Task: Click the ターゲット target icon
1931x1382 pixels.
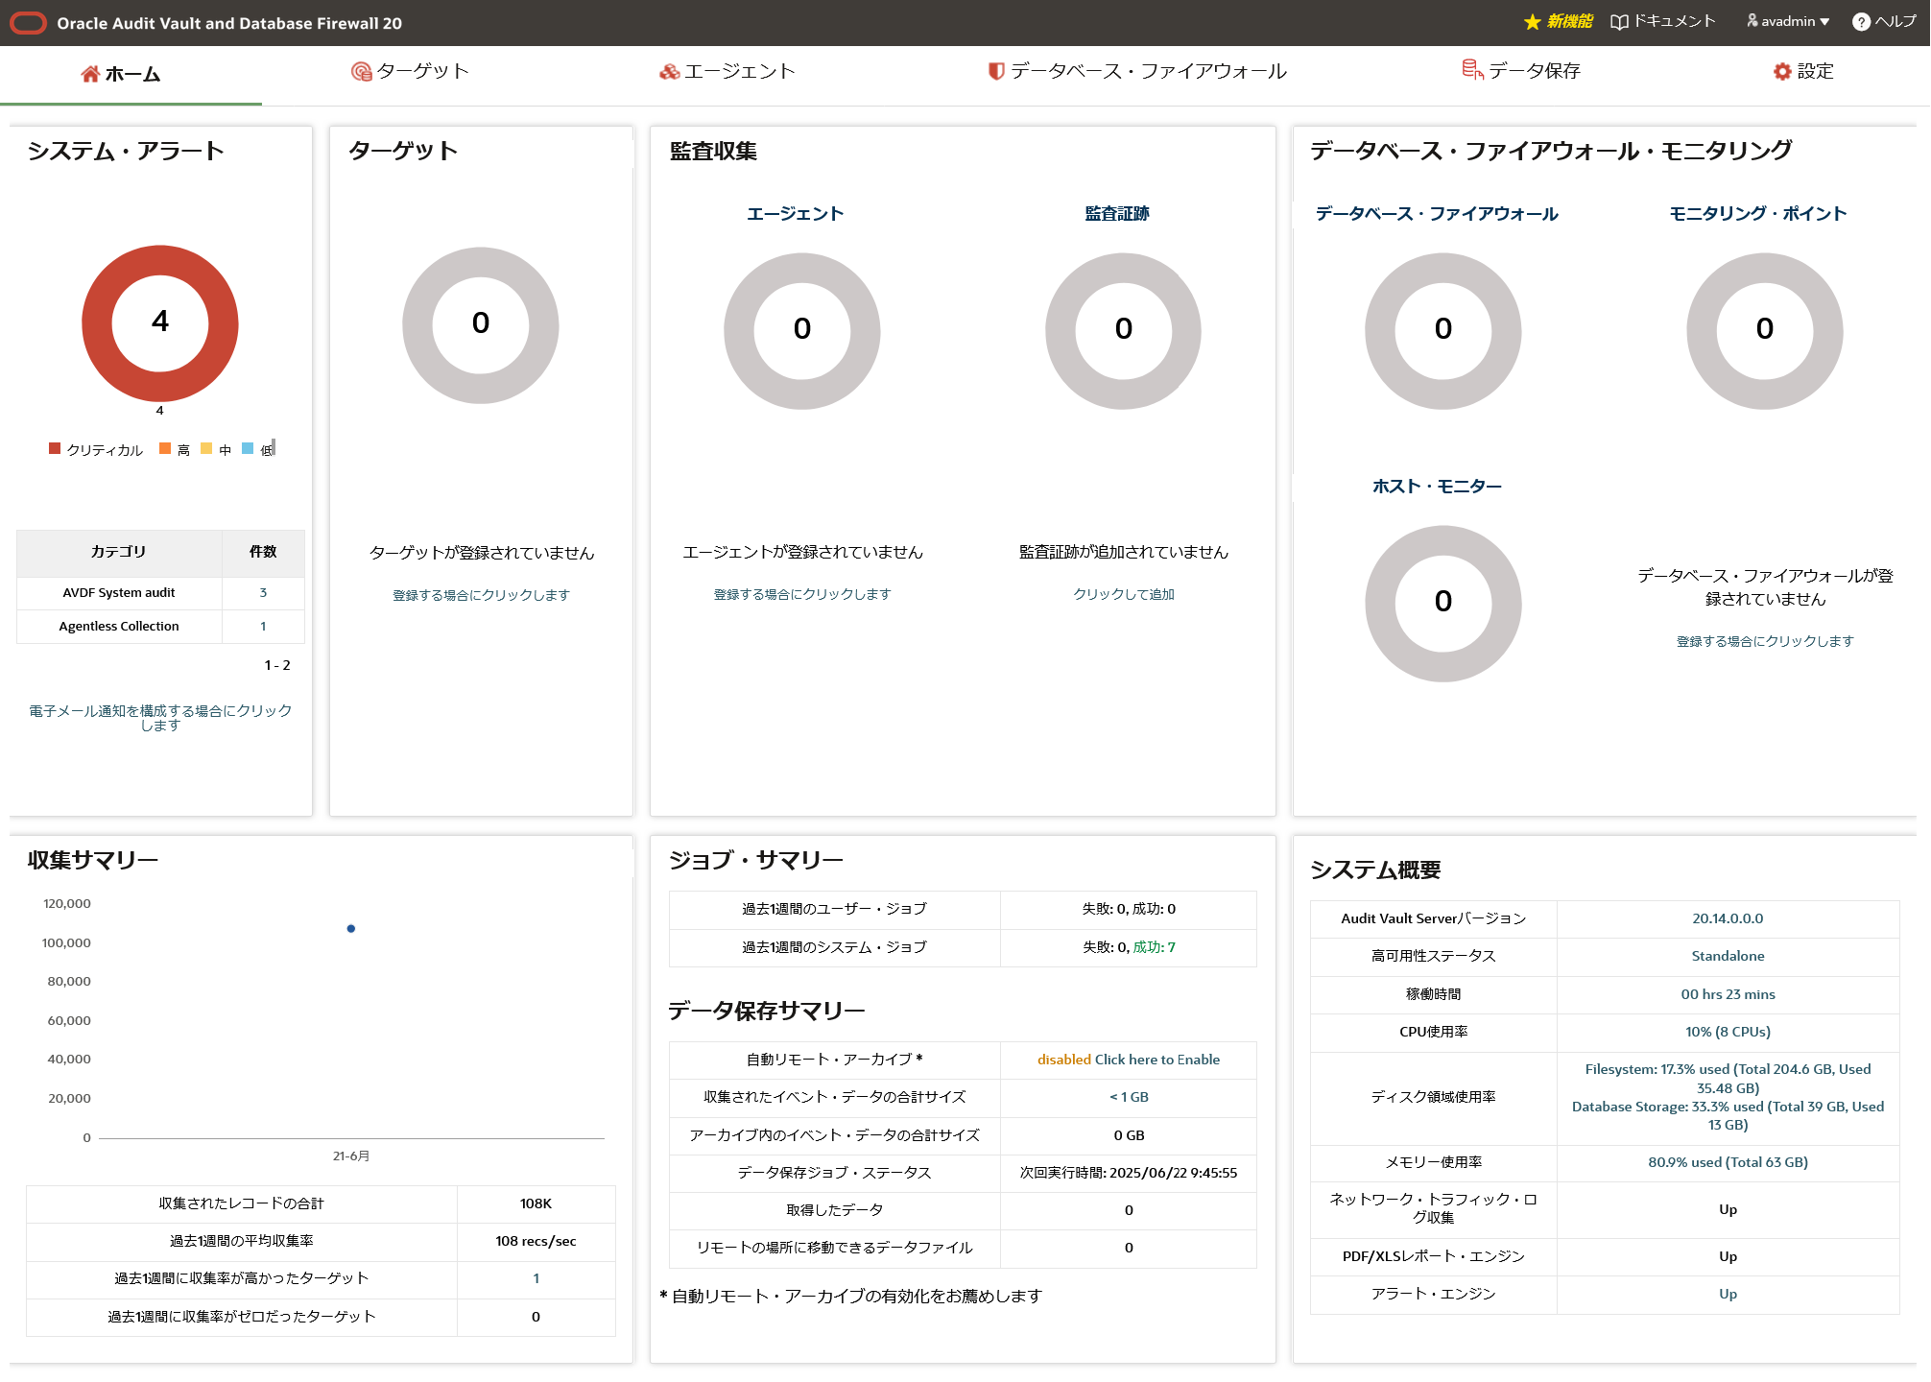Action: pos(361,72)
